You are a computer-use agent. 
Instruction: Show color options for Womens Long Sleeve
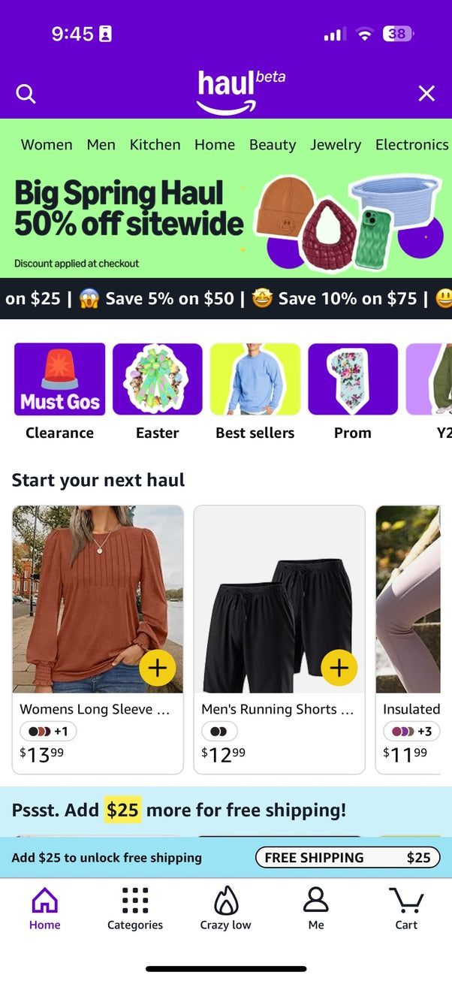pyautogui.click(x=48, y=731)
